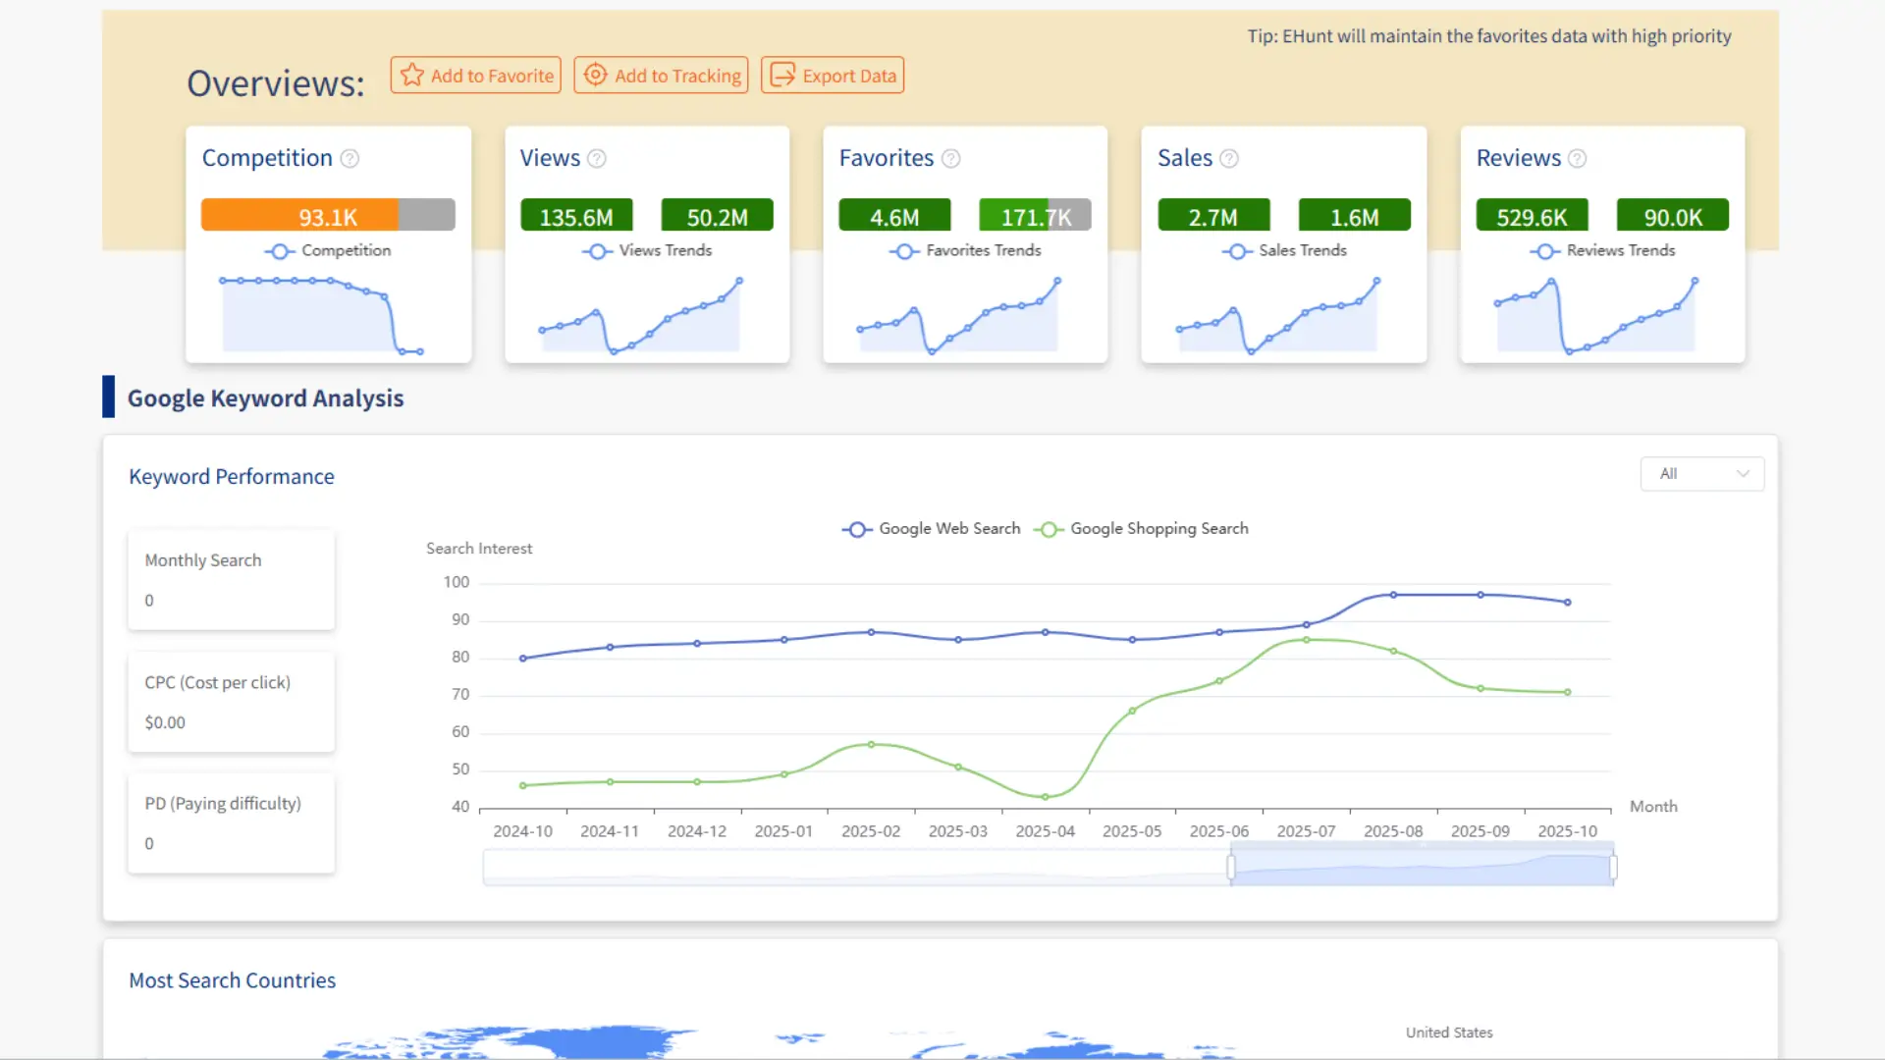This screenshot has height=1060, width=1885.
Task: Click the export icon on Export Data
Action: point(782,76)
